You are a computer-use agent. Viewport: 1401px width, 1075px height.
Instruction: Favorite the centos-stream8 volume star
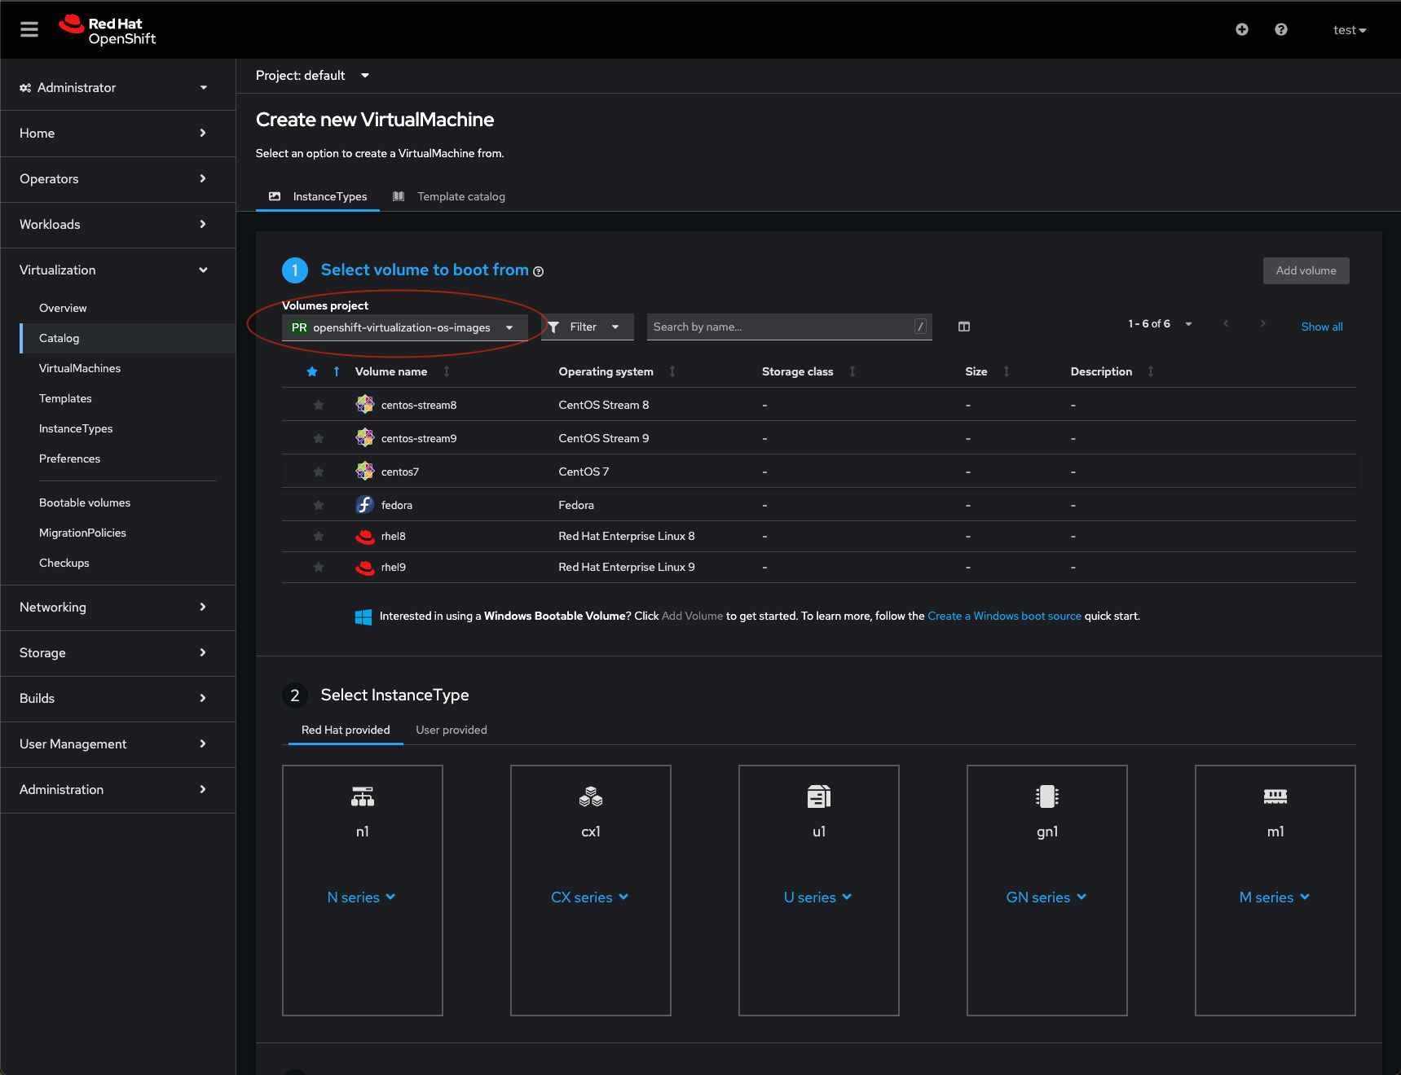pos(319,405)
